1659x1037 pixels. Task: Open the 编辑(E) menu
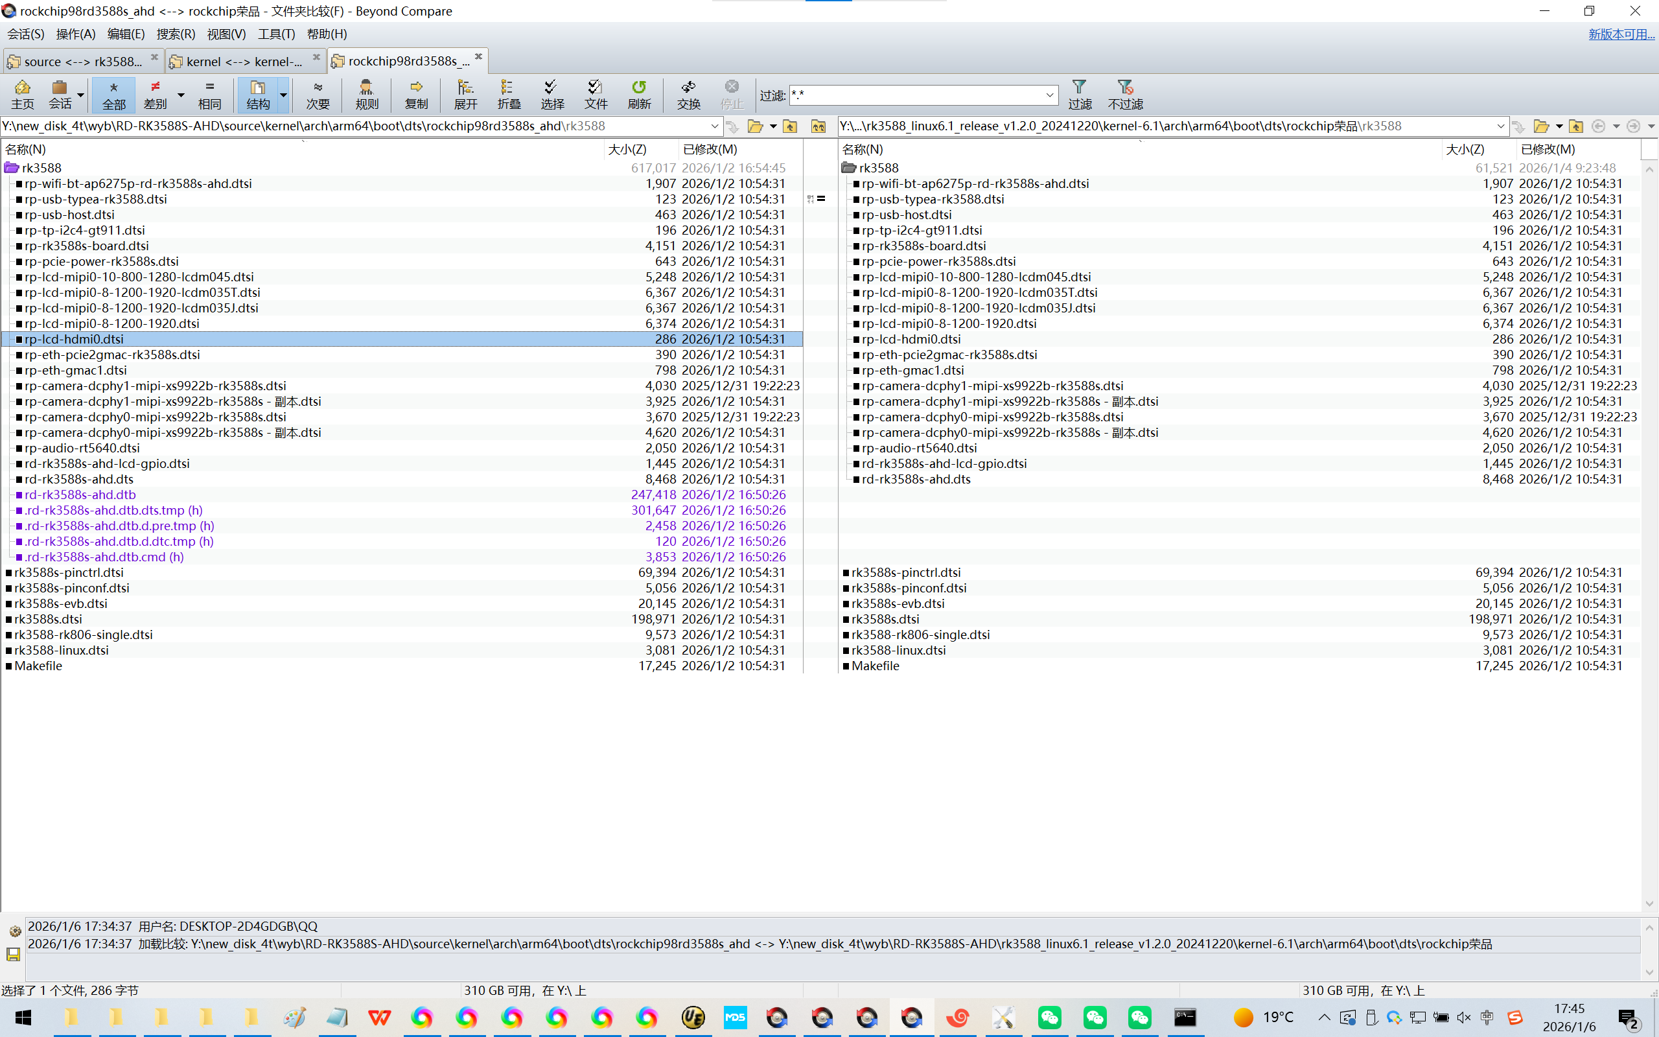(126, 34)
